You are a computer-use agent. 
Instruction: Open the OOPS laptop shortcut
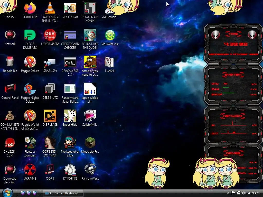click(x=50, y=172)
